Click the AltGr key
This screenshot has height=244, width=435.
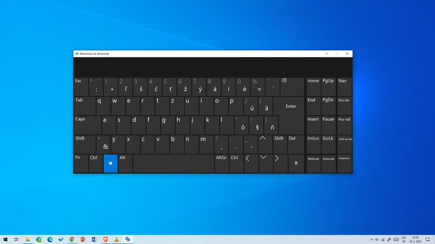tap(222, 163)
